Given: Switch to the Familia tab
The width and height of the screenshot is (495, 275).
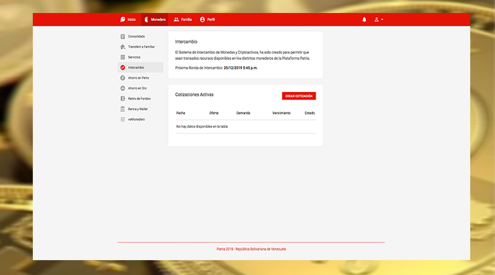Looking at the screenshot, I should [x=183, y=20].
